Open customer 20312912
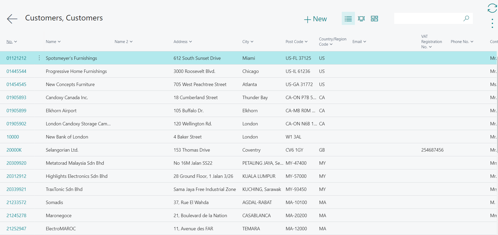The image size is (498, 235). coord(16,176)
